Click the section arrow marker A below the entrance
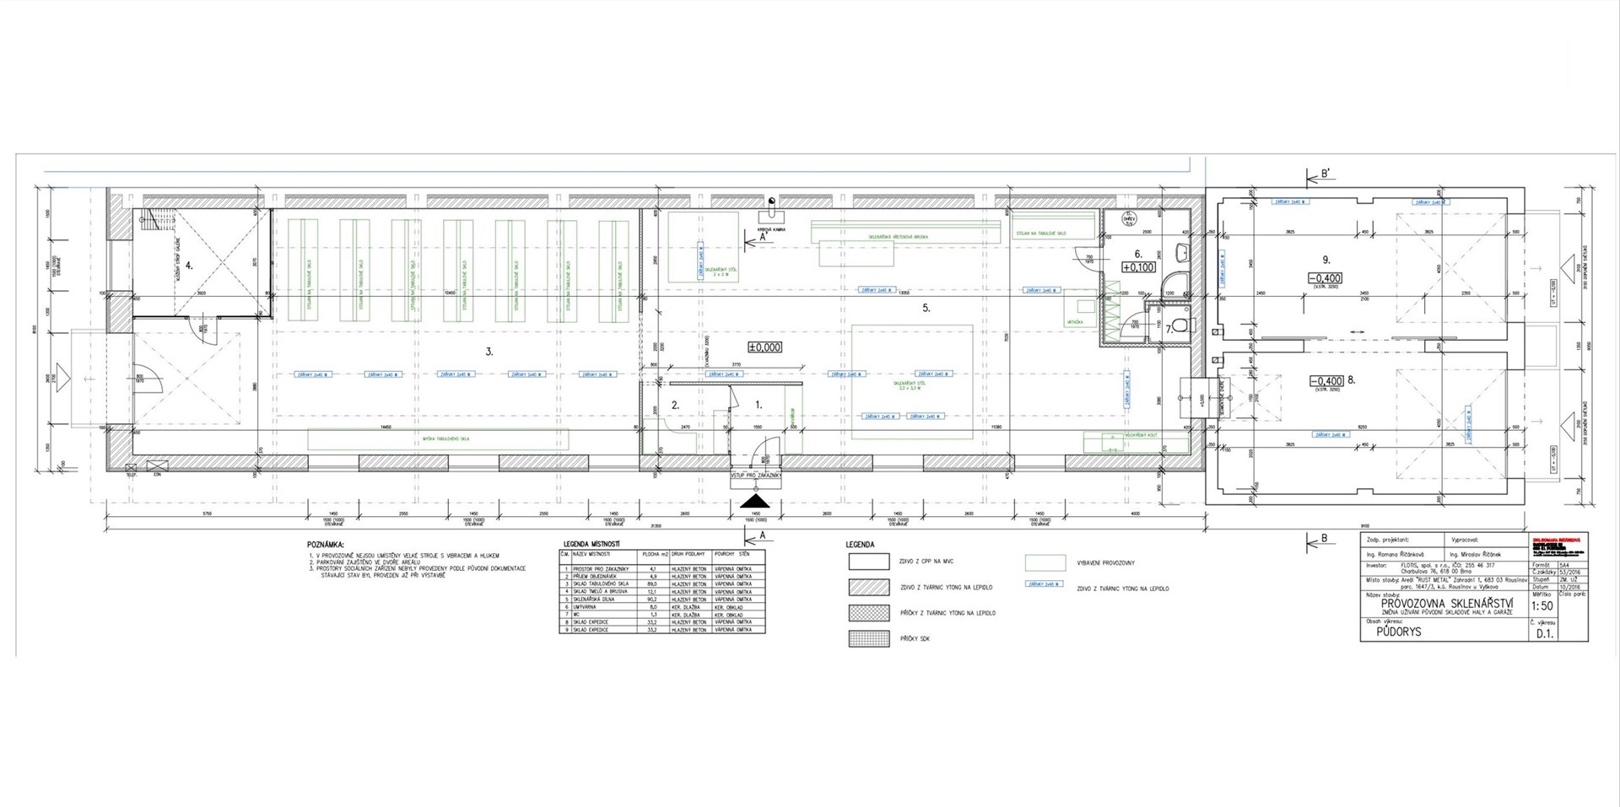1620x807 pixels. pyautogui.click(x=756, y=535)
